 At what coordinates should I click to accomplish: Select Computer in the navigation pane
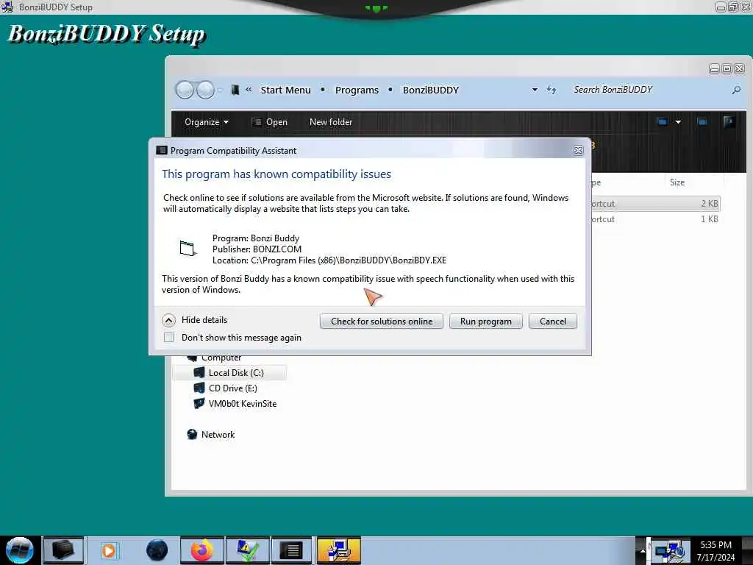pos(221,358)
